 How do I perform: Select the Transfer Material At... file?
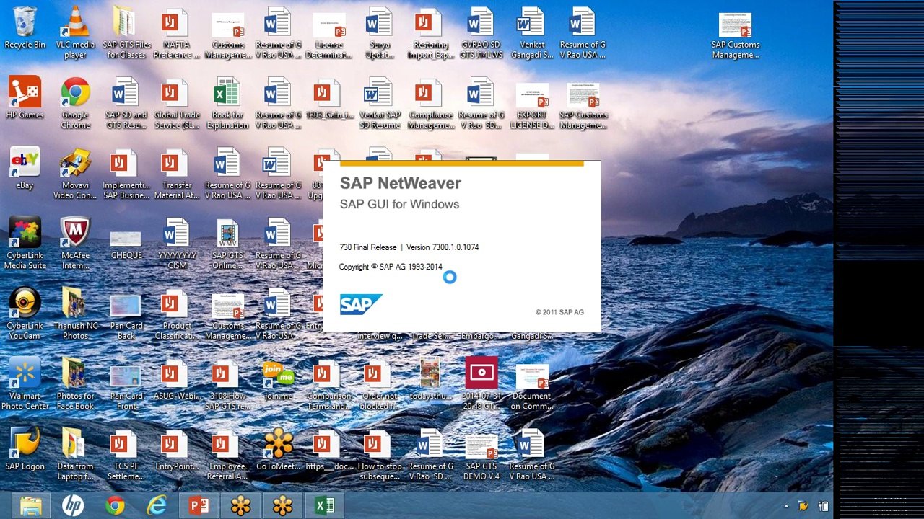pos(176,174)
